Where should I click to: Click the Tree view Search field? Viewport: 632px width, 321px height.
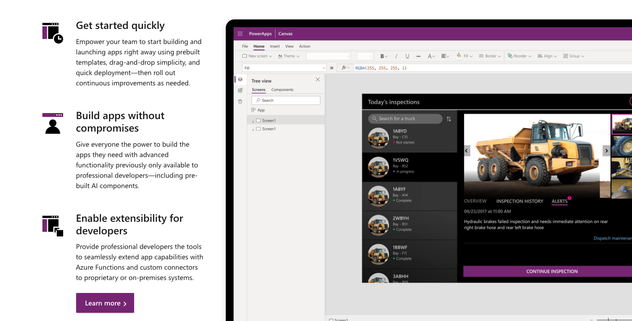point(286,100)
